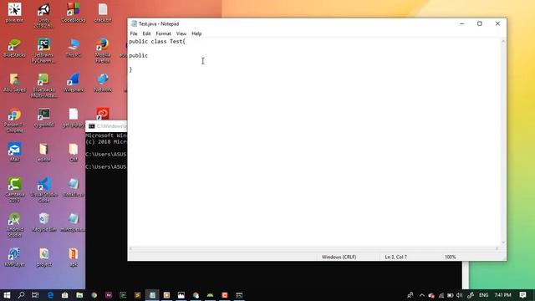This screenshot has height=301, width=535.
Task: Open File Explorer from the taskbar
Action: (79, 295)
